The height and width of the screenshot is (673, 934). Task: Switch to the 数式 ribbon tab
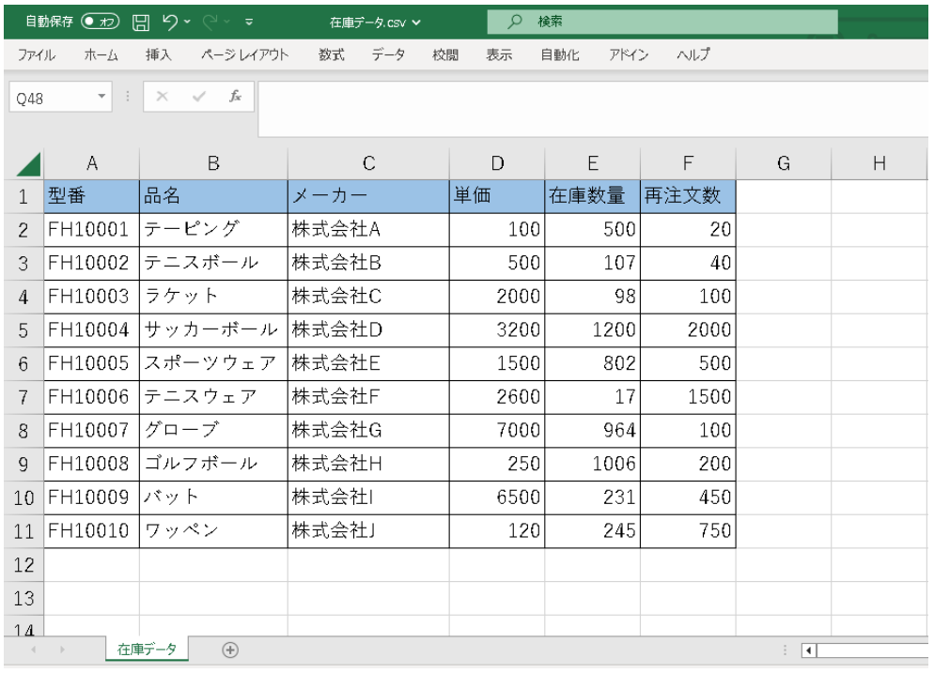pos(331,54)
